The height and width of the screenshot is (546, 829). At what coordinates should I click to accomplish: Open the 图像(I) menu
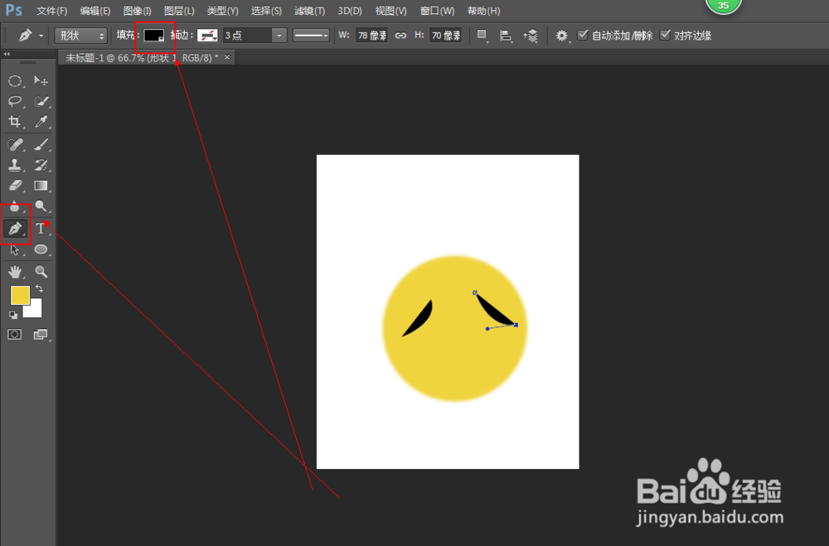(x=137, y=11)
